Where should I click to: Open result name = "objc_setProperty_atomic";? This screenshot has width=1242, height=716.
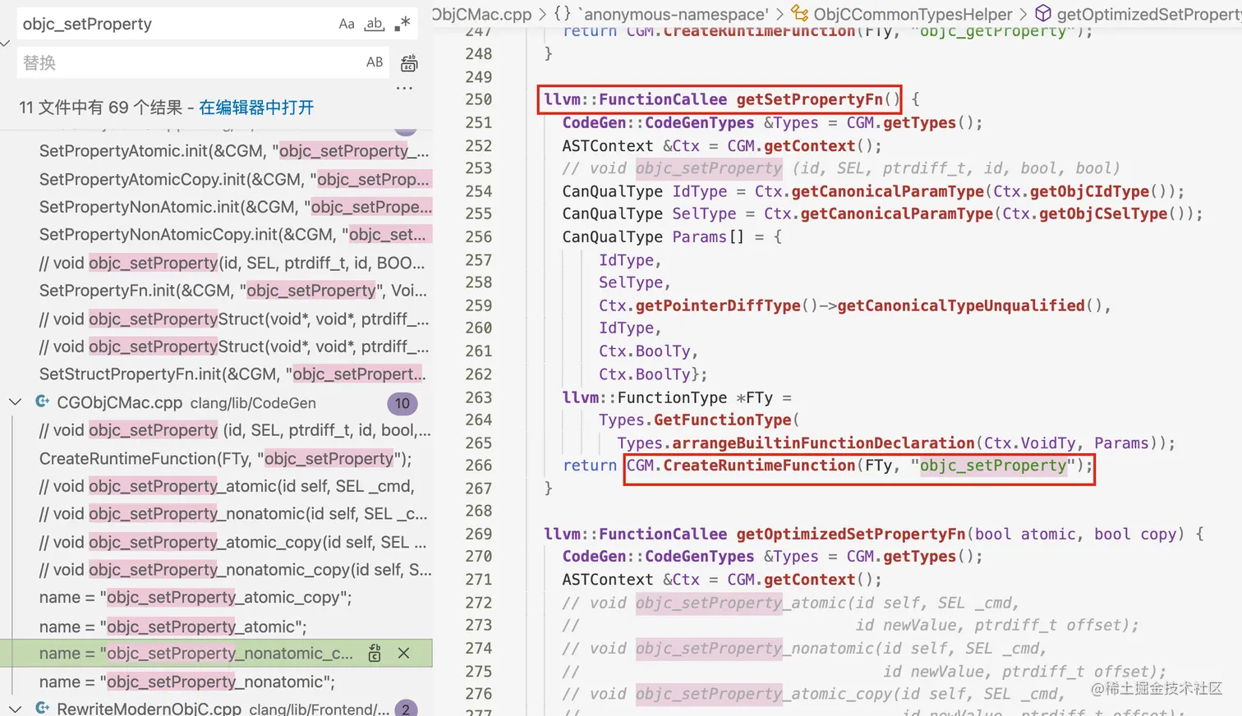point(172,627)
